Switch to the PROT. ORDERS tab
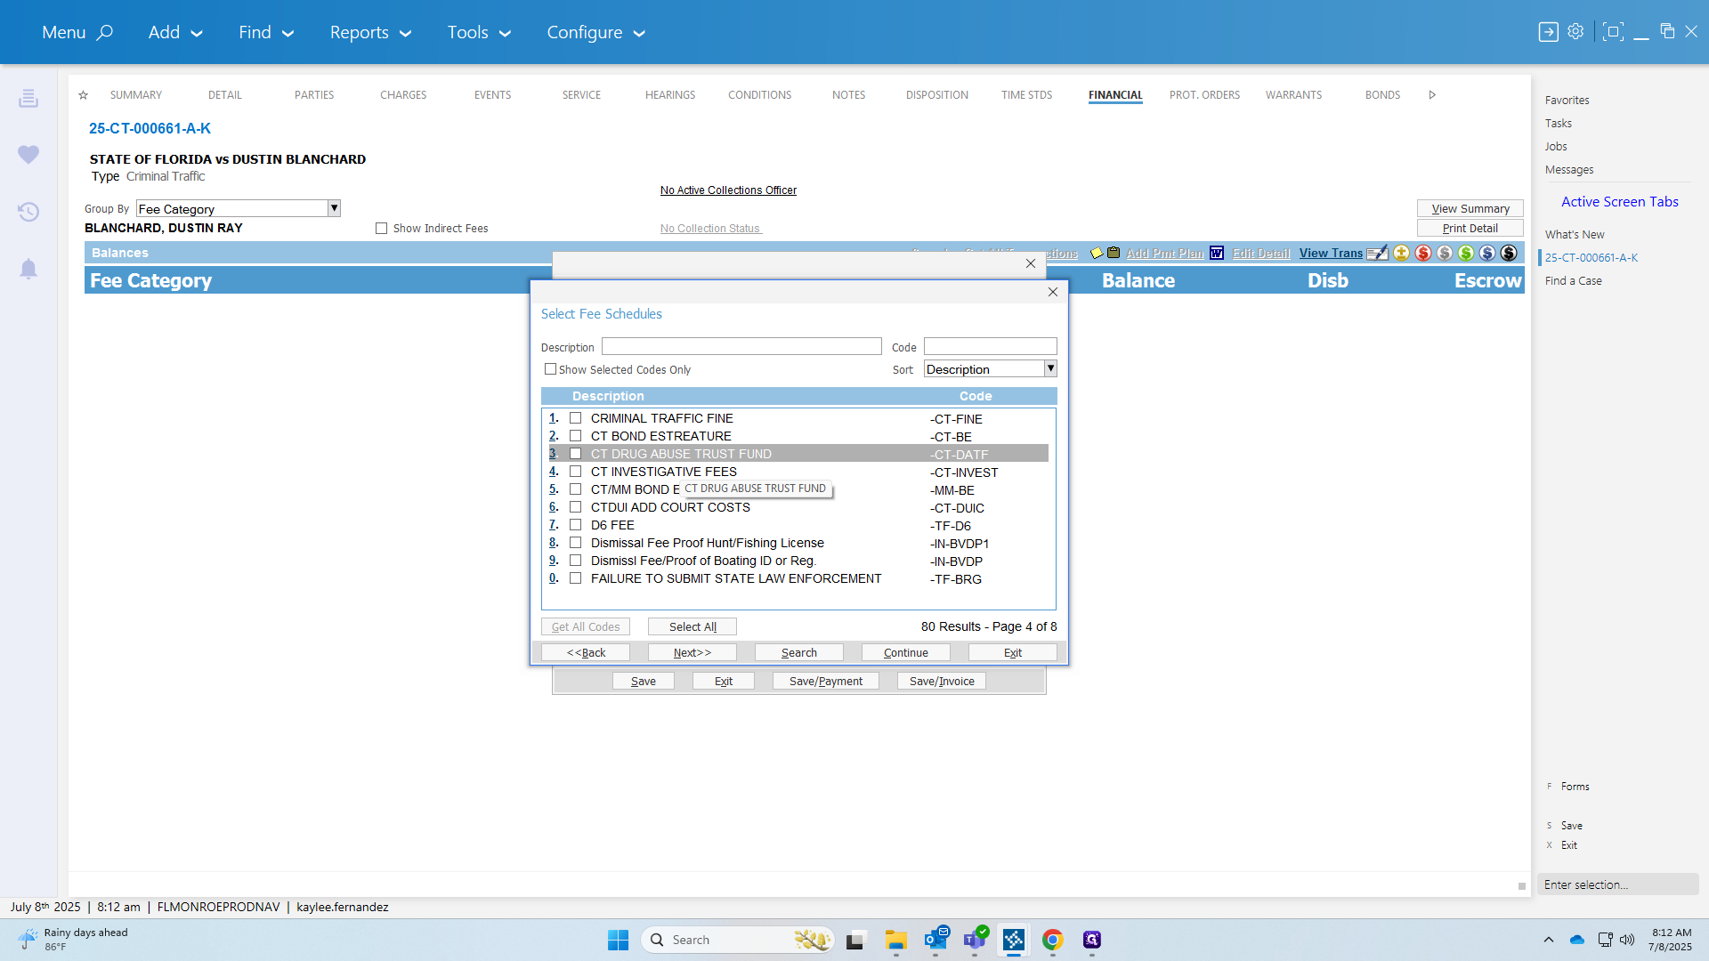Image resolution: width=1709 pixels, height=961 pixels. (x=1204, y=95)
